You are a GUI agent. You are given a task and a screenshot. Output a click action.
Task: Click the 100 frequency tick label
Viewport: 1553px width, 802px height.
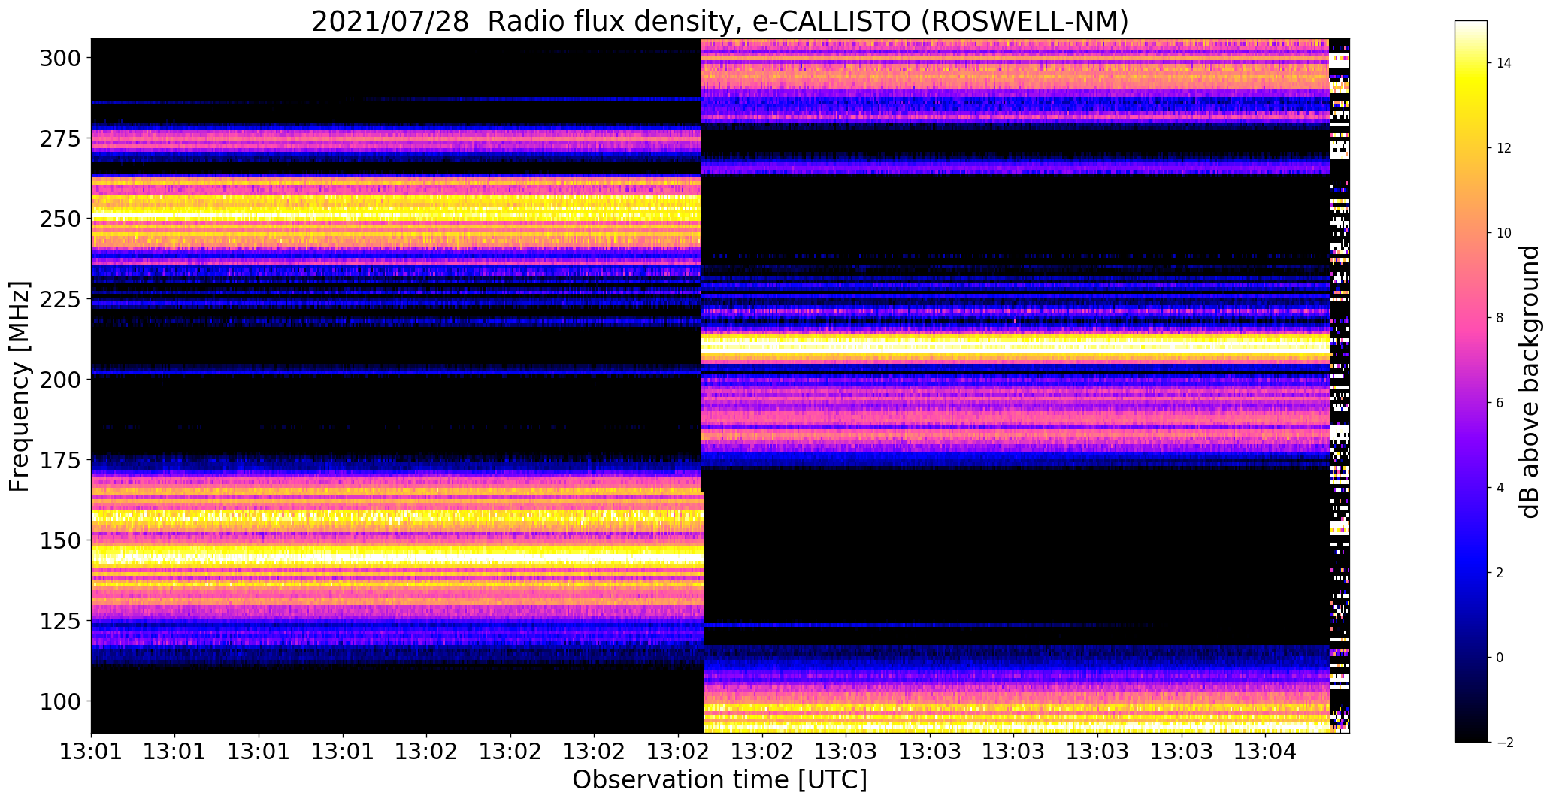point(61,701)
